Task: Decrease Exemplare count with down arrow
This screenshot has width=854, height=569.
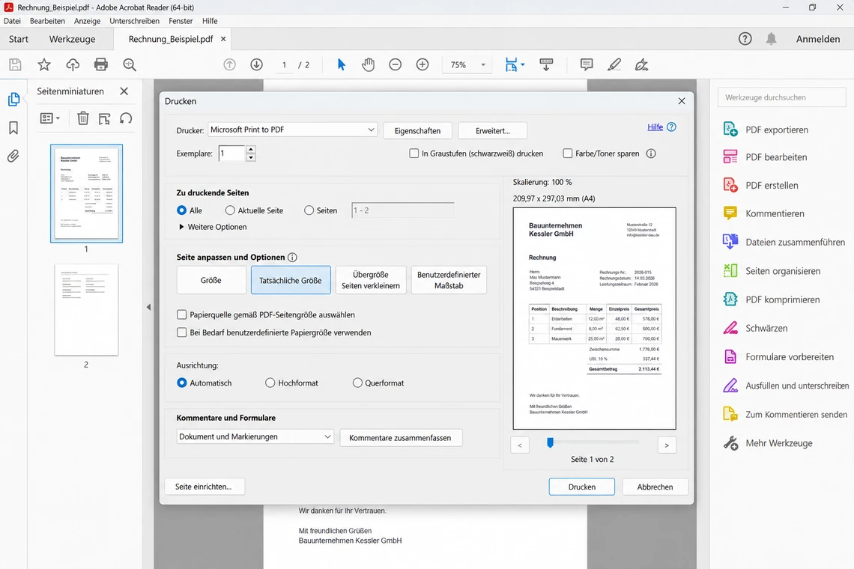Action: coord(250,158)
